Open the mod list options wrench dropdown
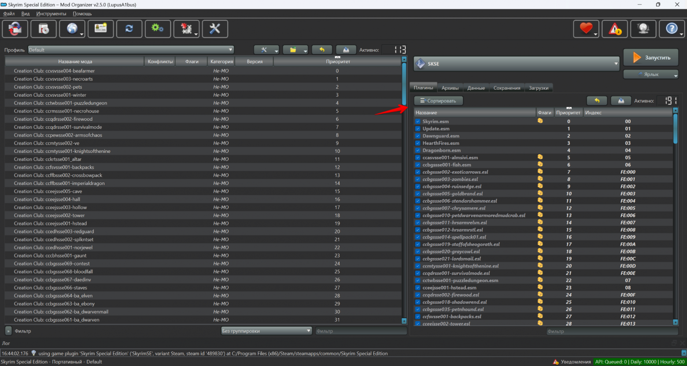The image size is (687, 366). [x=266, y=50]
